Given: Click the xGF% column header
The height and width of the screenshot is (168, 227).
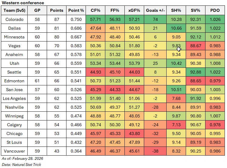Looking at the screenshot, I should point(134,10).
